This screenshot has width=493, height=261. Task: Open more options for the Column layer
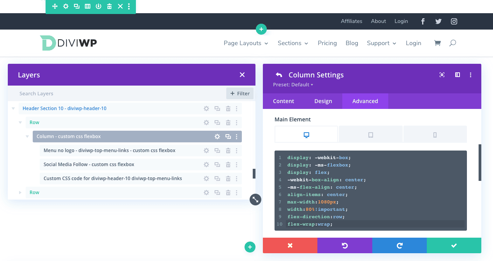coord(237,137)
